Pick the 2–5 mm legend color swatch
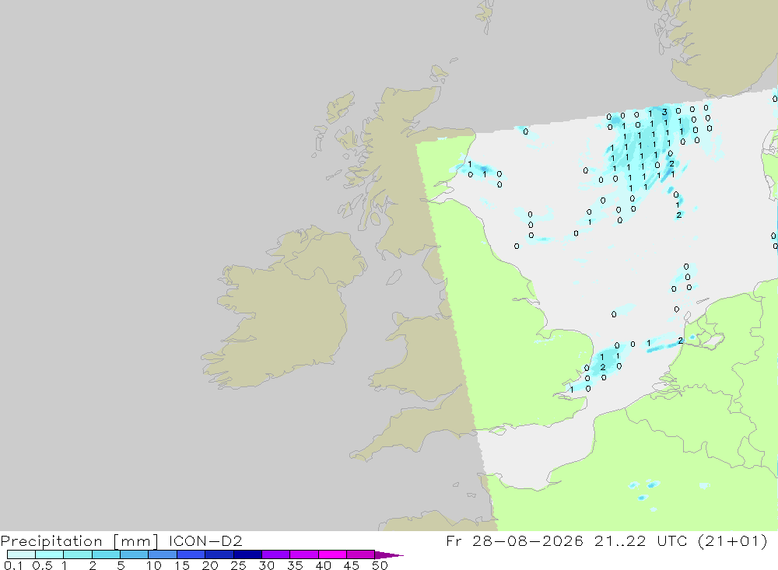778x570 pixels. pos(106,554)
